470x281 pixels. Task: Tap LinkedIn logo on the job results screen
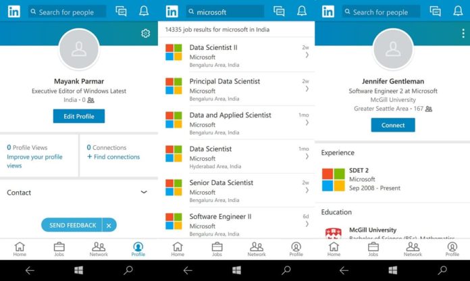click(x=172, y=11)
